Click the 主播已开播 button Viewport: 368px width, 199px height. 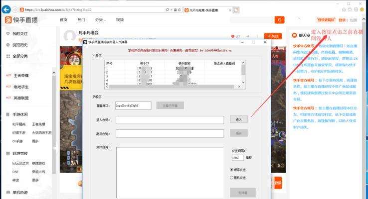click(x=170, y=105)
